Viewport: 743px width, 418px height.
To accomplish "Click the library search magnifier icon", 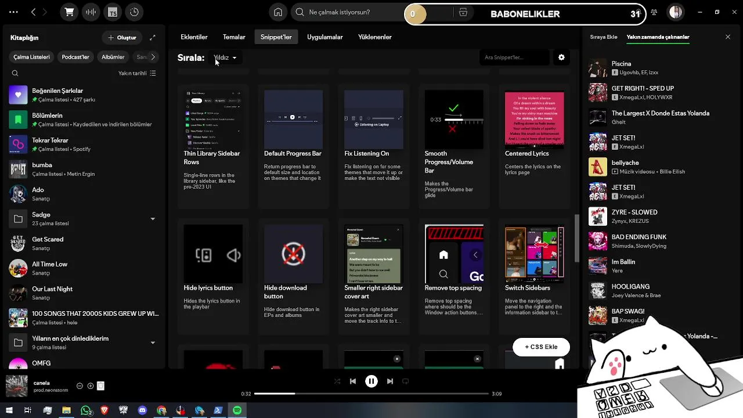I will 15,73.
